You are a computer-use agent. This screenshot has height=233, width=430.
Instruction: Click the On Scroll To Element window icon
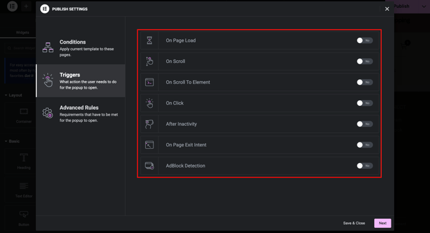[x=149, y=82]
